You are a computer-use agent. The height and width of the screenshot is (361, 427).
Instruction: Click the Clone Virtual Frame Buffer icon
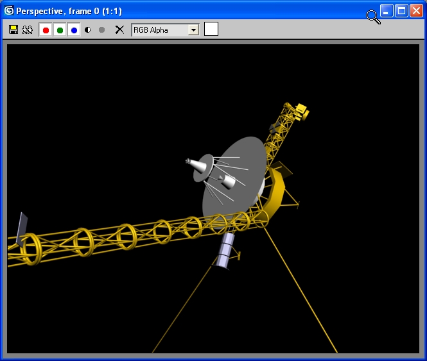click(28, 29)
